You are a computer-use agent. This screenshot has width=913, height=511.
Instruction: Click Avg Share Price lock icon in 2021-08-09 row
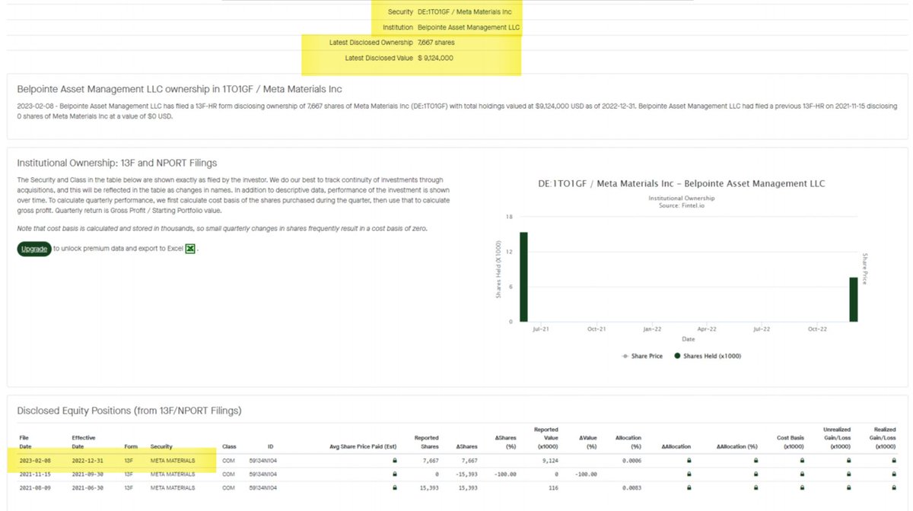(394, 488)
